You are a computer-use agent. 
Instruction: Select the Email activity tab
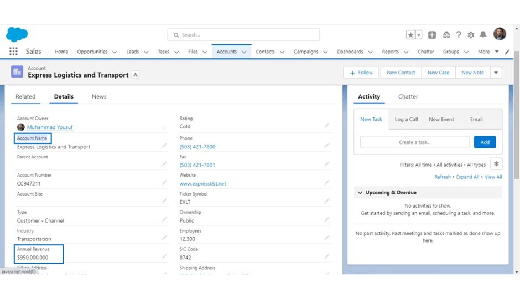pos(476,119)
